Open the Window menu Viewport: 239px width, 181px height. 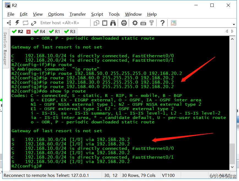click(x=133, y=14)
